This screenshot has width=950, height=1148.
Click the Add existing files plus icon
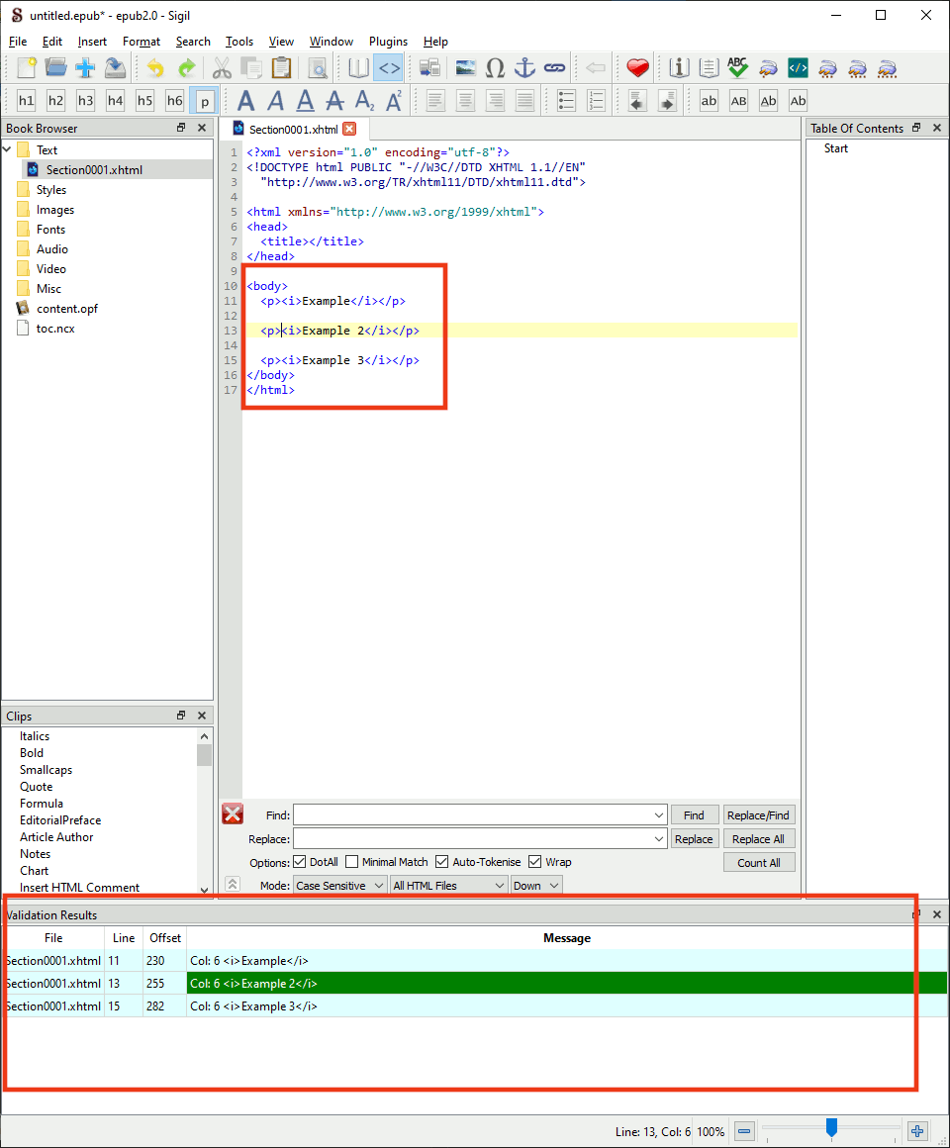coord(85,68)
